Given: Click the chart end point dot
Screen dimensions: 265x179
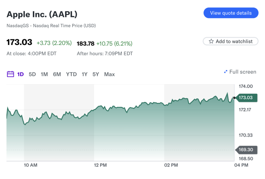Looking at the screenshot, I should 234,98.
